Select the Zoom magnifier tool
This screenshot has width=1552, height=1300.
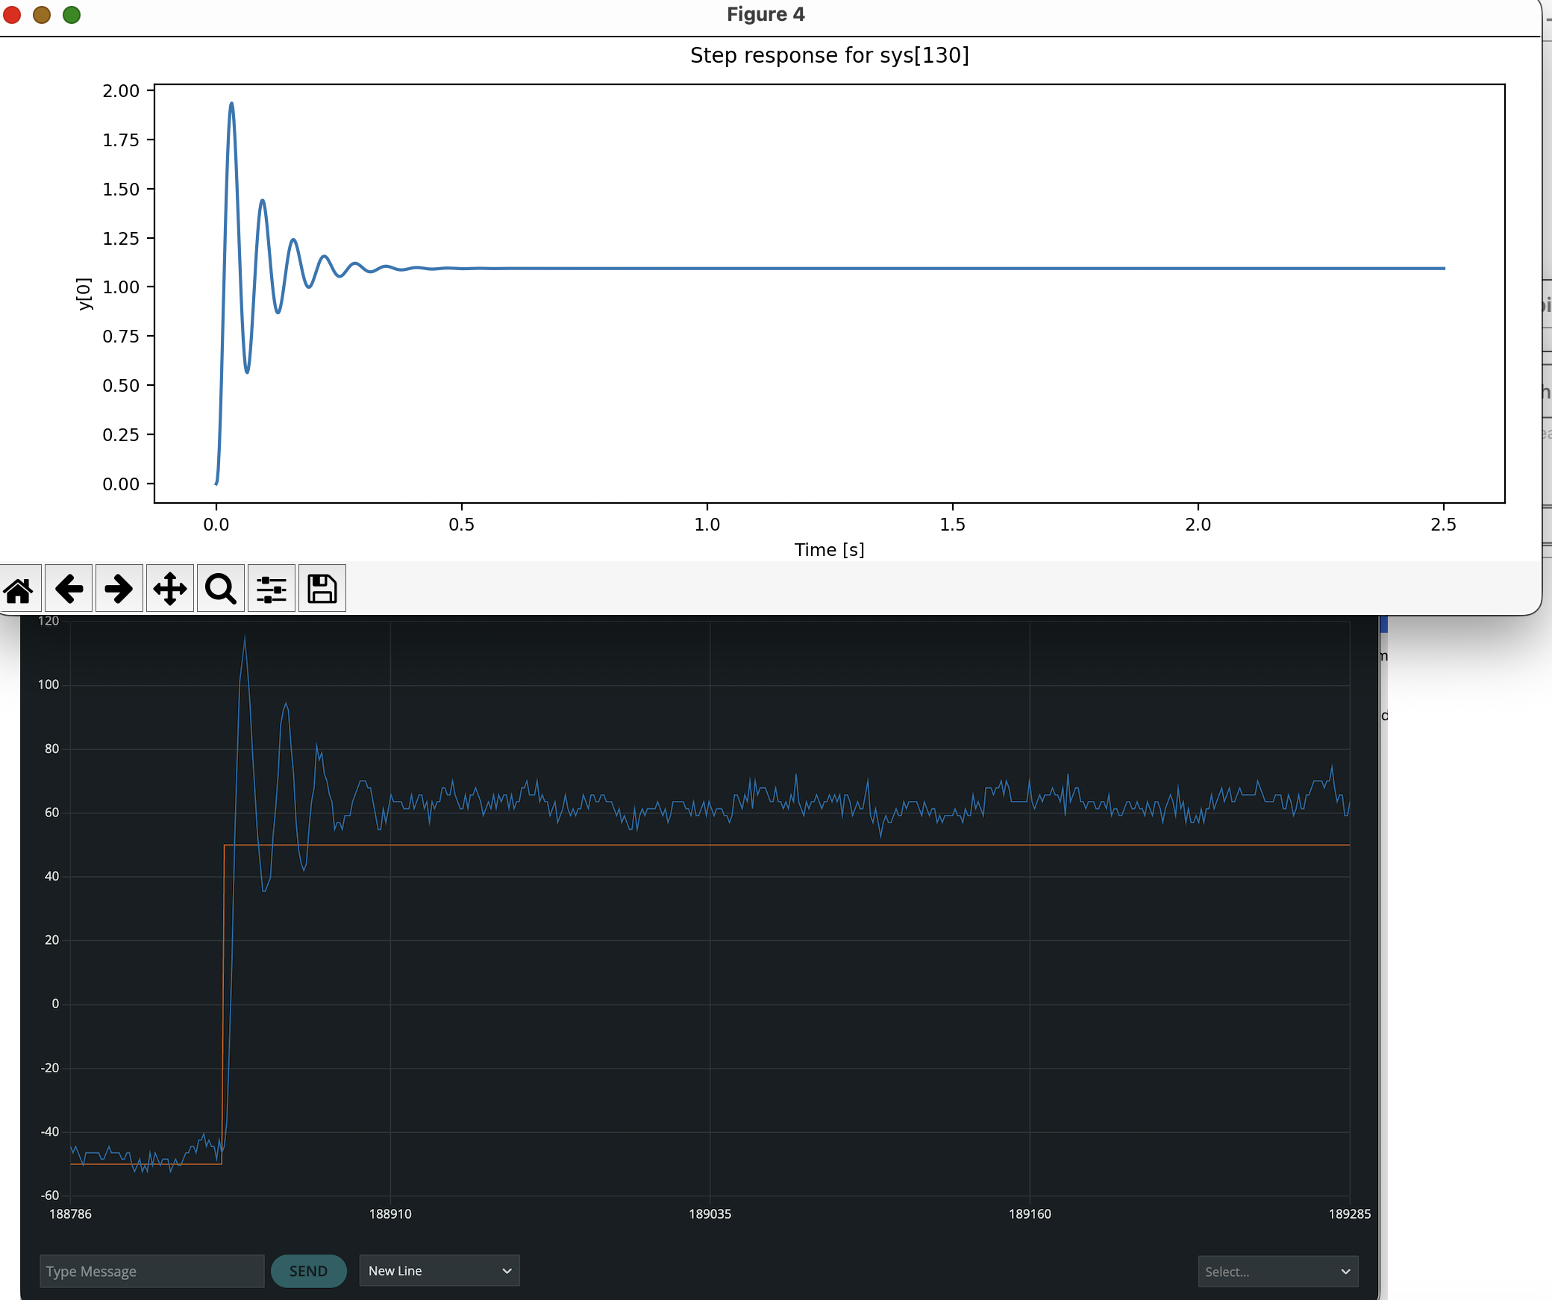221,589
